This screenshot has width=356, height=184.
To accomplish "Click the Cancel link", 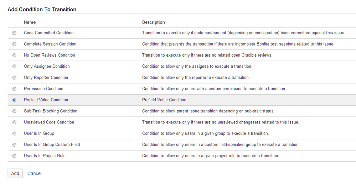I will pyautogui.click(x=35, y=173).
